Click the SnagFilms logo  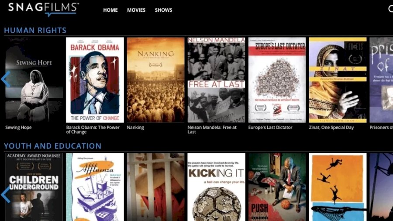[44, 9]
